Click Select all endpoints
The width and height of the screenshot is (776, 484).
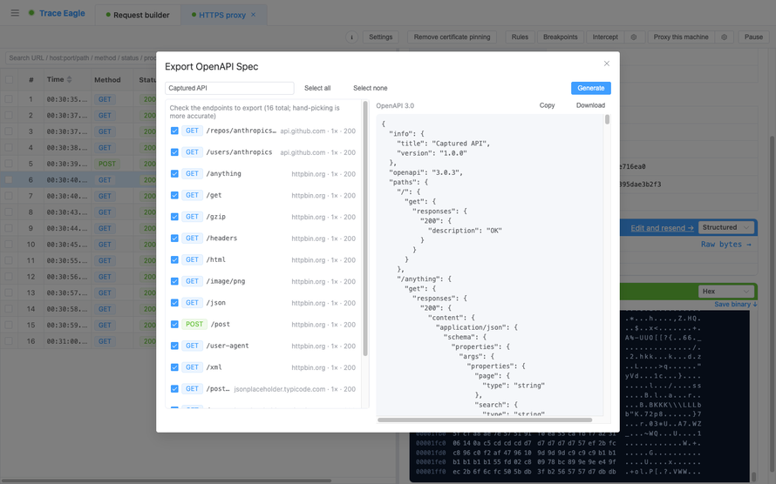click(x=317, y=88)
